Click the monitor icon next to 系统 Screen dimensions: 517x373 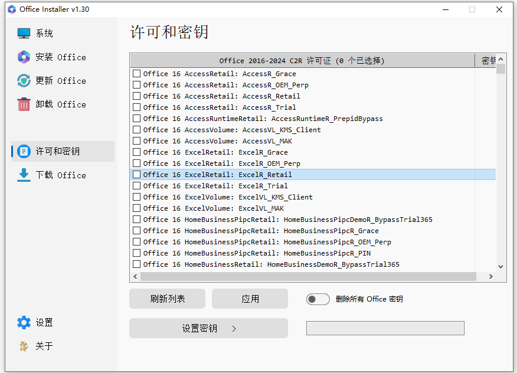point(24,33)
